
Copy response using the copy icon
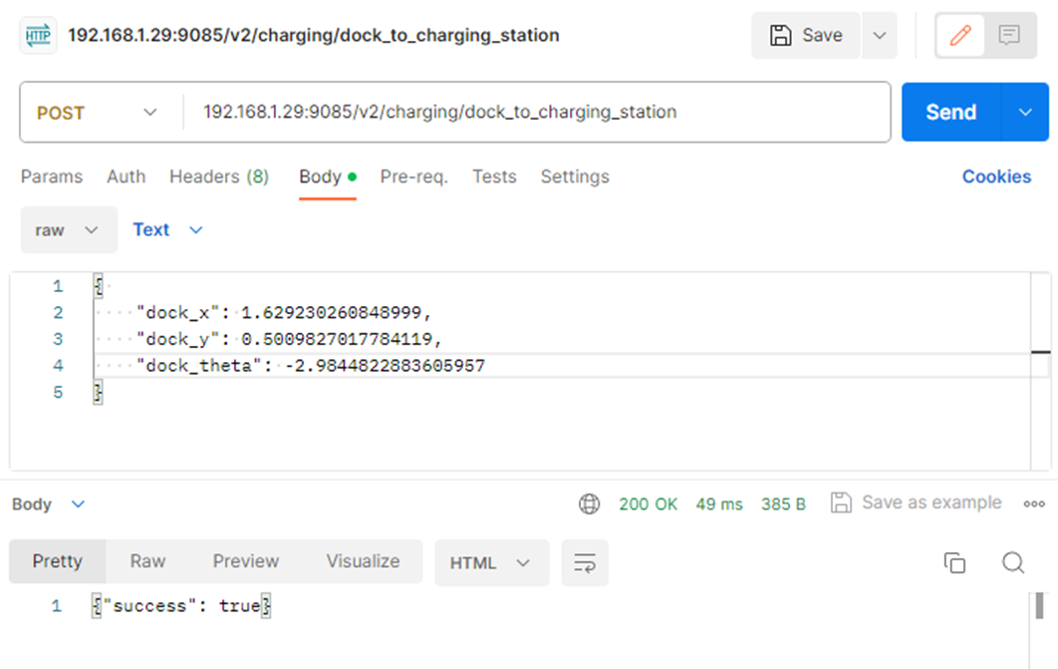[954, 562]
